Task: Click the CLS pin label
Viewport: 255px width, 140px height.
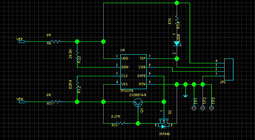Action: (x=125, y=76)
